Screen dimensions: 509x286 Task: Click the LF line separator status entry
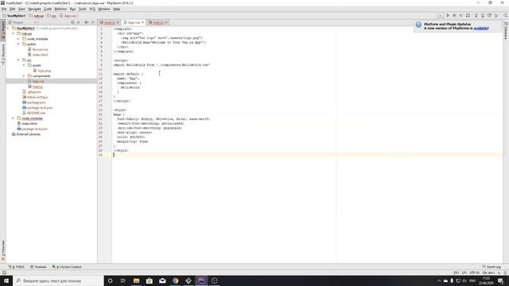pyautogui.click(x=464, y=272)
